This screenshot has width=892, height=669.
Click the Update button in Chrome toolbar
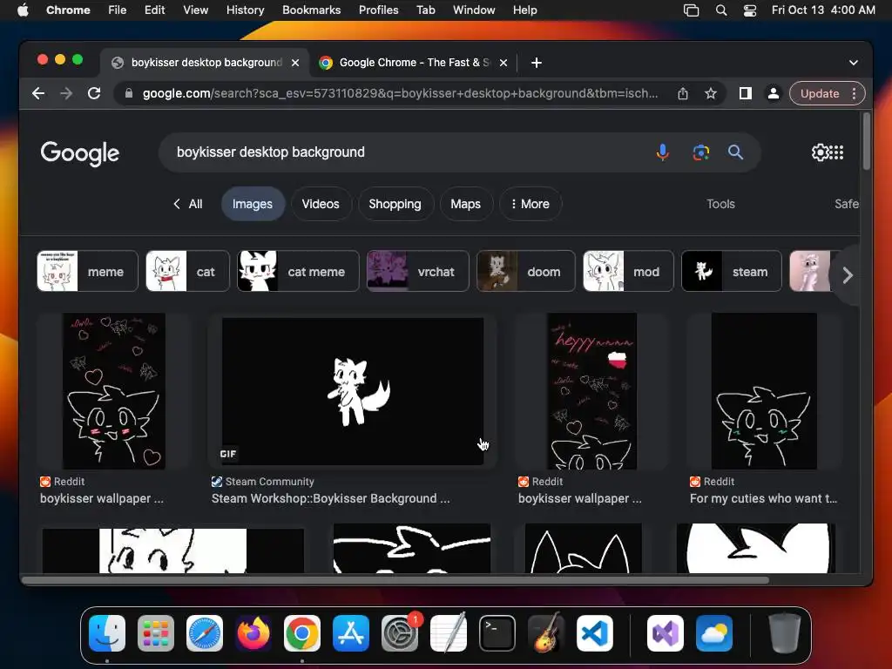tap(819, 93)
